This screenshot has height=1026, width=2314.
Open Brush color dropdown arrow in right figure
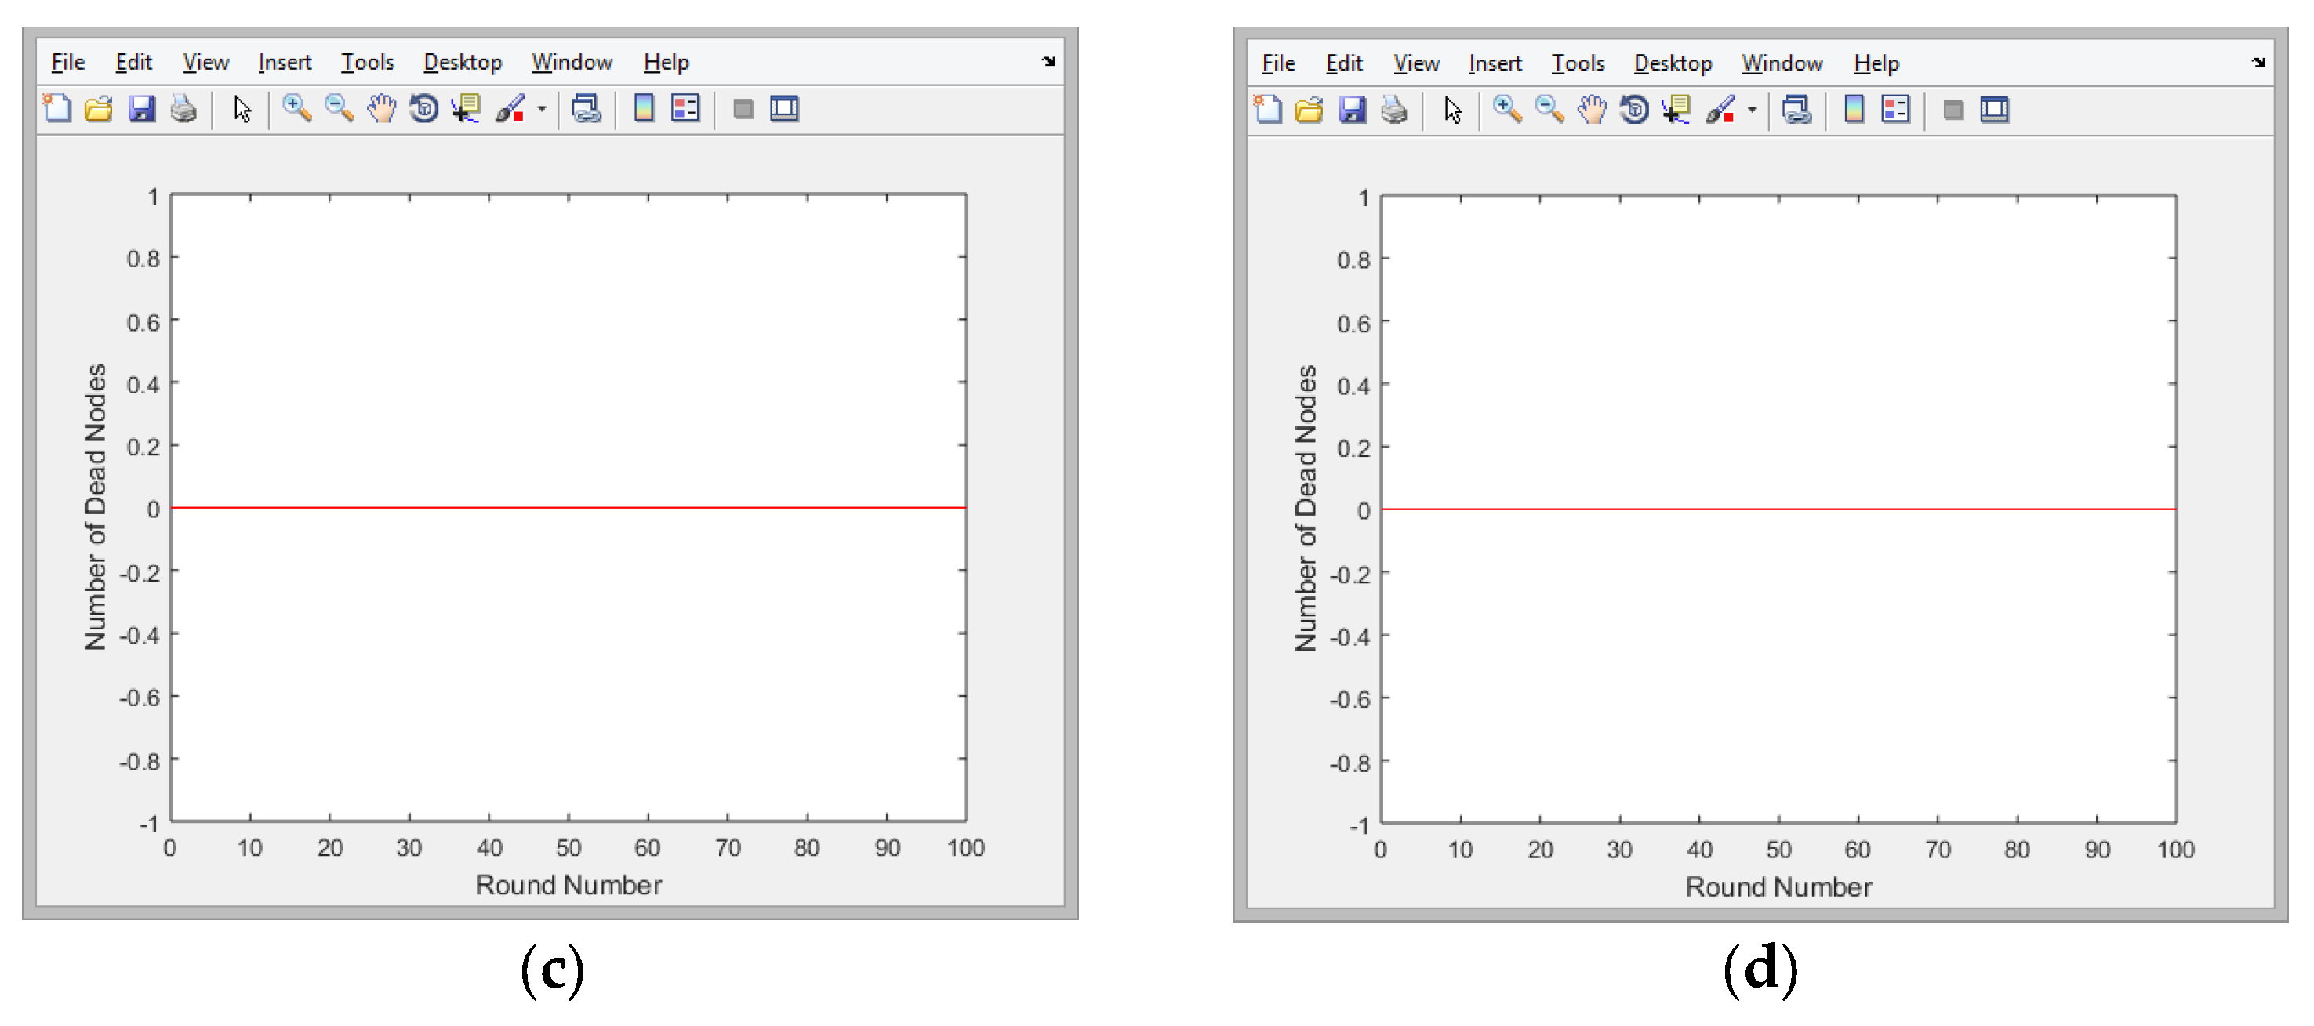click(1752, 111)
